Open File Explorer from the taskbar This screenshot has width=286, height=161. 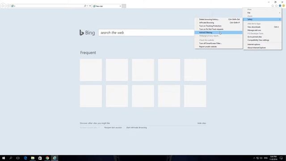(x=33, y=158)
